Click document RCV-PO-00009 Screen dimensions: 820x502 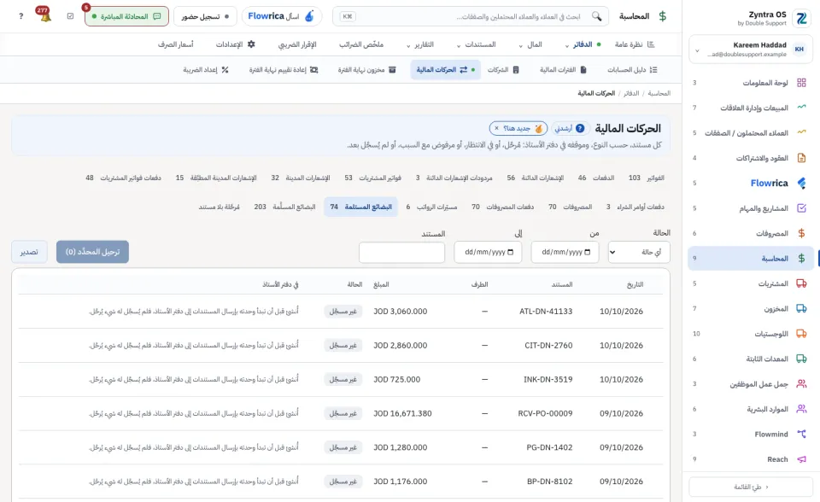pyautogui.click(x=546, y=413)
